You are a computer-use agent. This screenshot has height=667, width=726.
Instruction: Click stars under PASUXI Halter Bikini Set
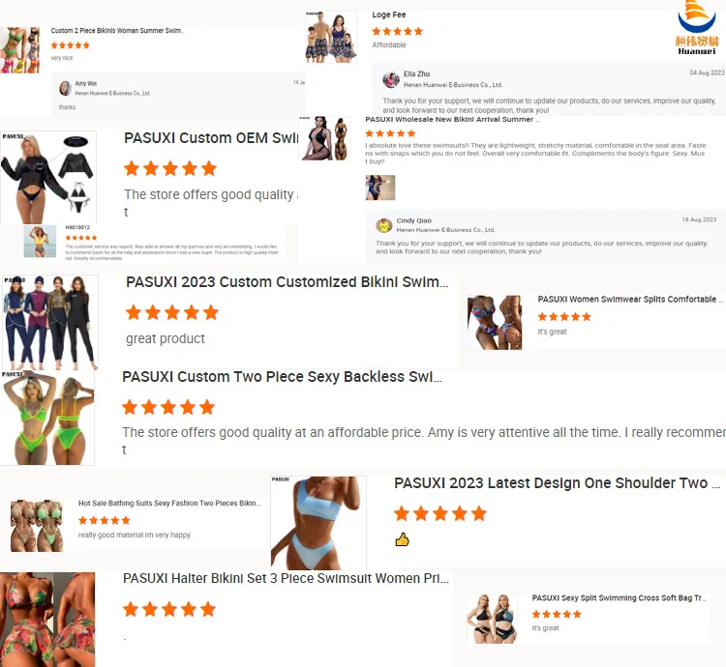(169, 609)
